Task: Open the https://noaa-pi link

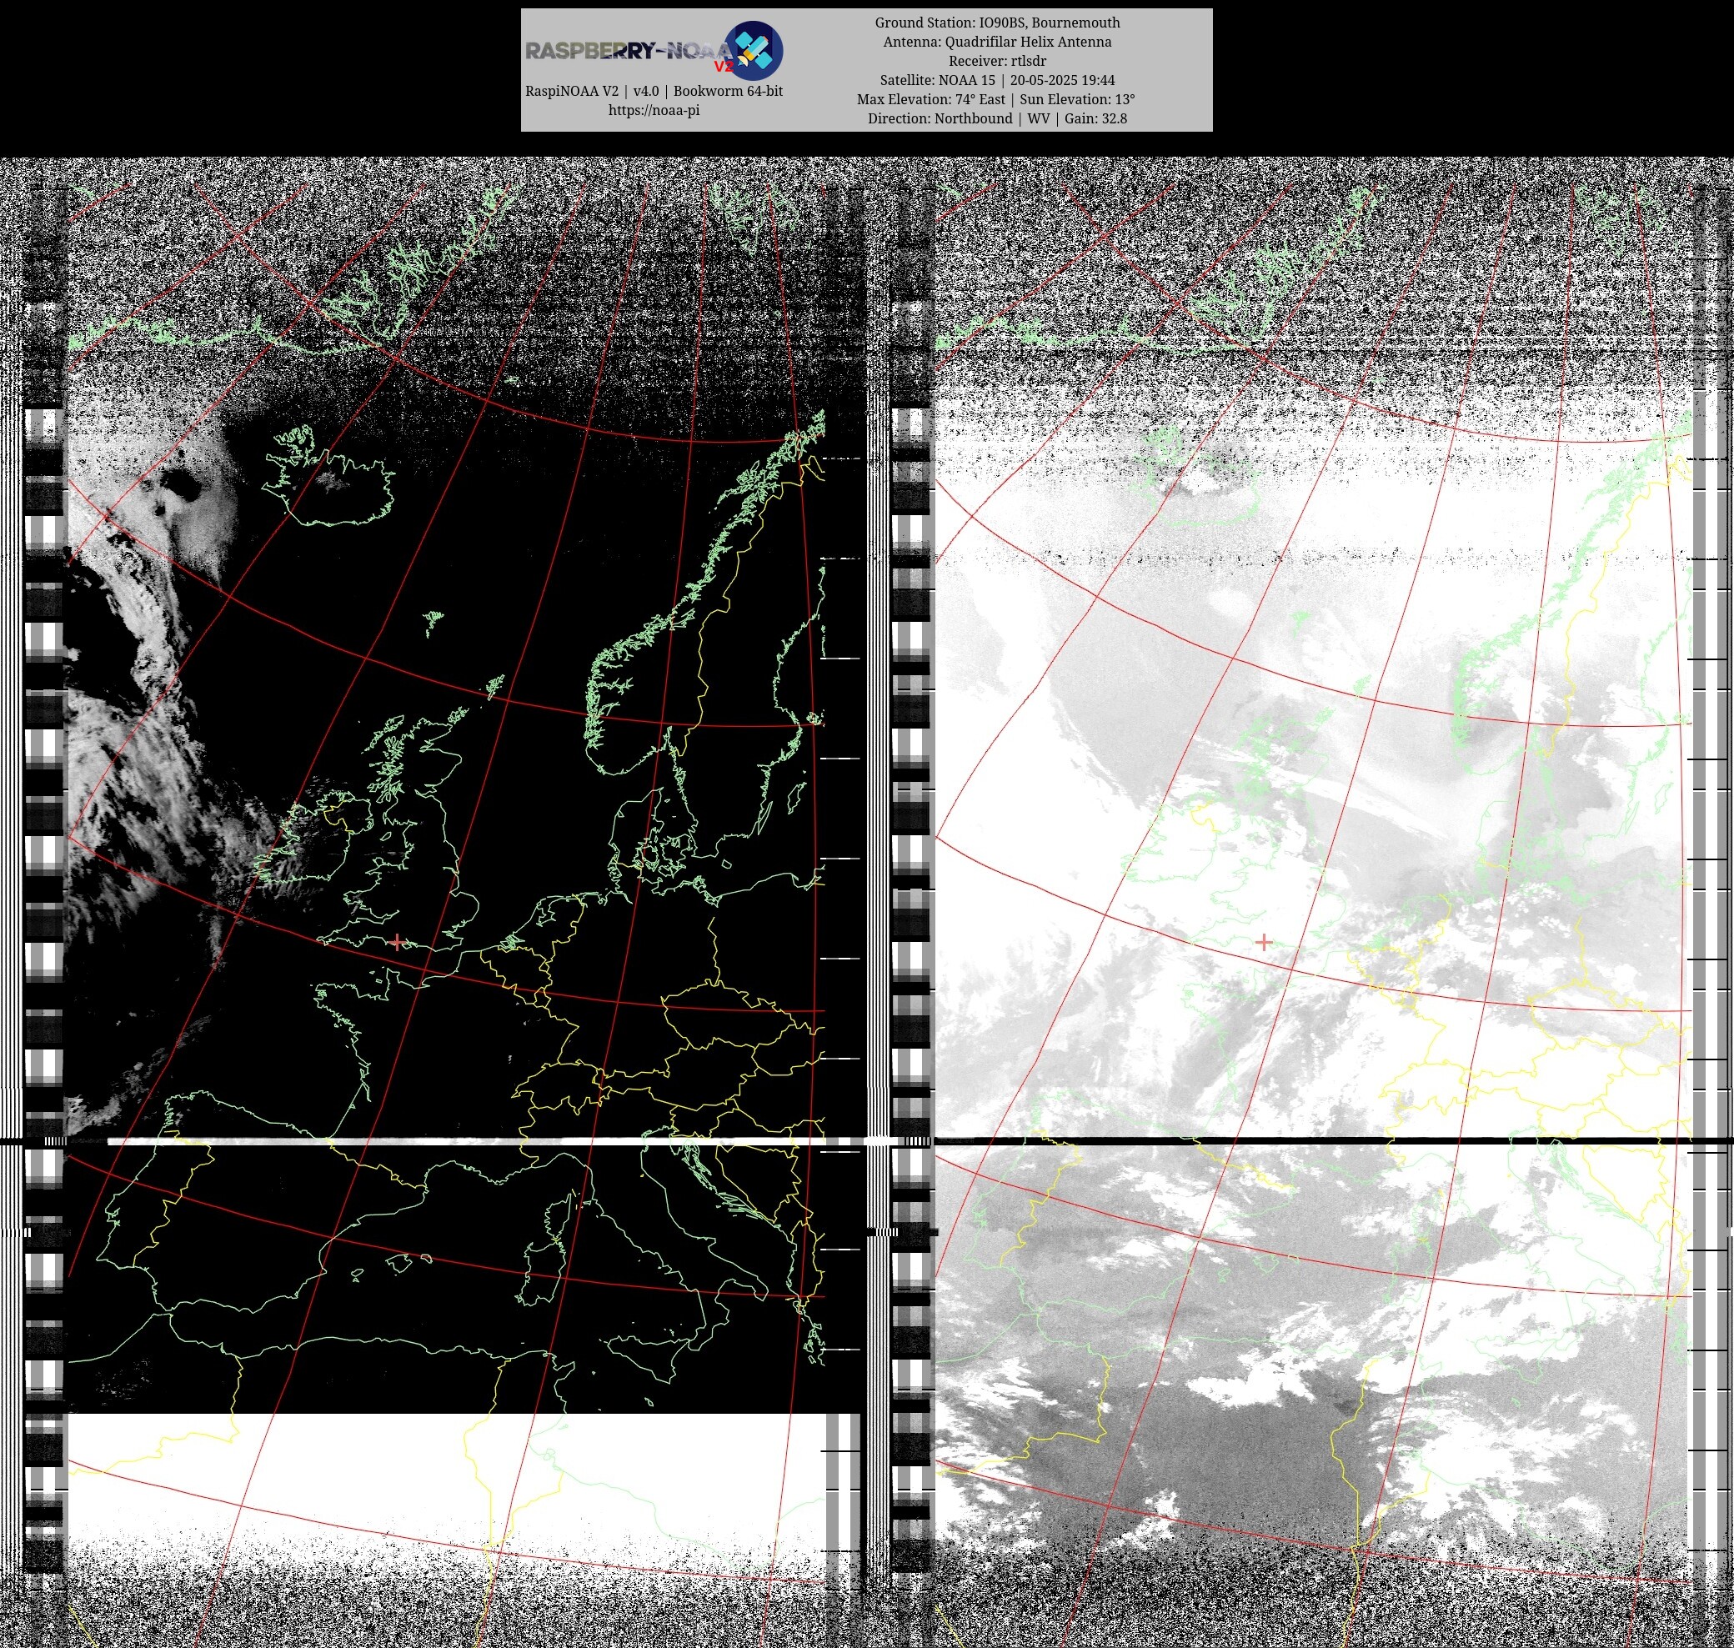Action: (654, 111)
